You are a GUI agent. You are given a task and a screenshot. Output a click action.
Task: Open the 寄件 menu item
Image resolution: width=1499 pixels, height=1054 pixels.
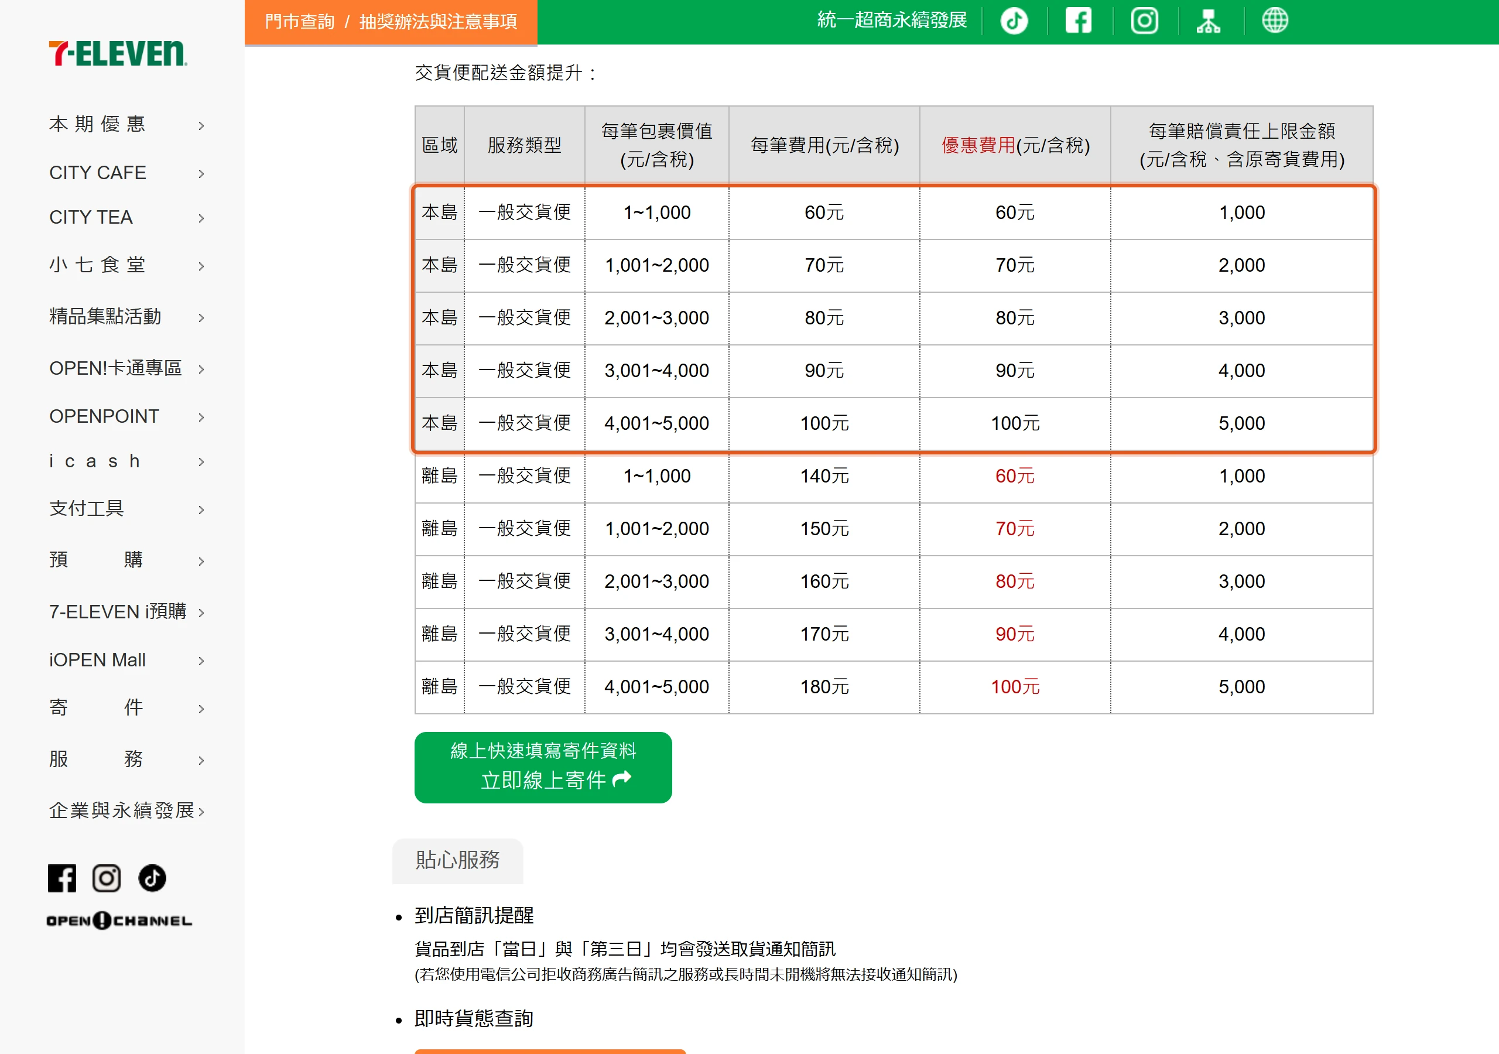(127, 708)
